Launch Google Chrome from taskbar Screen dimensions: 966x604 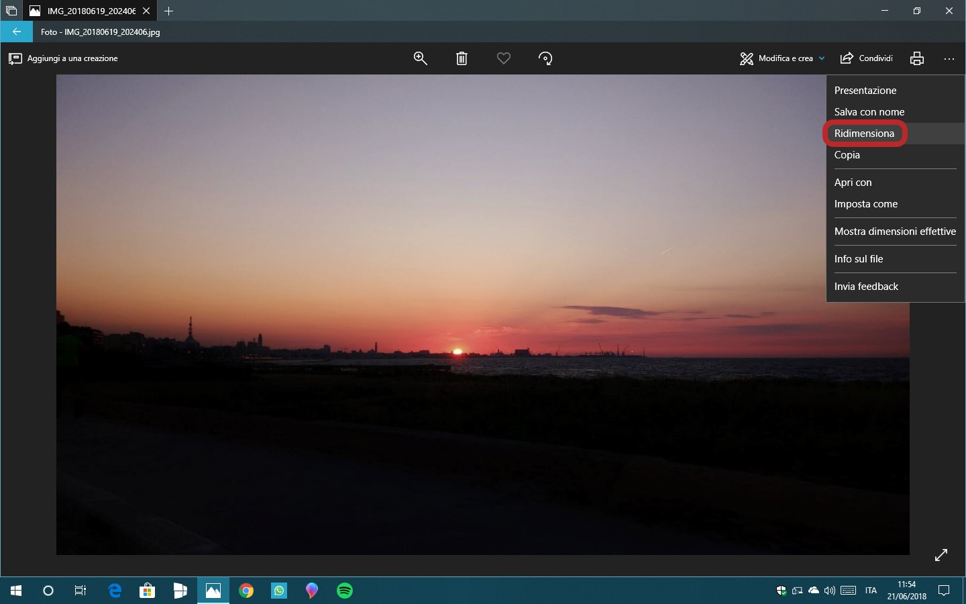[246, 591]
